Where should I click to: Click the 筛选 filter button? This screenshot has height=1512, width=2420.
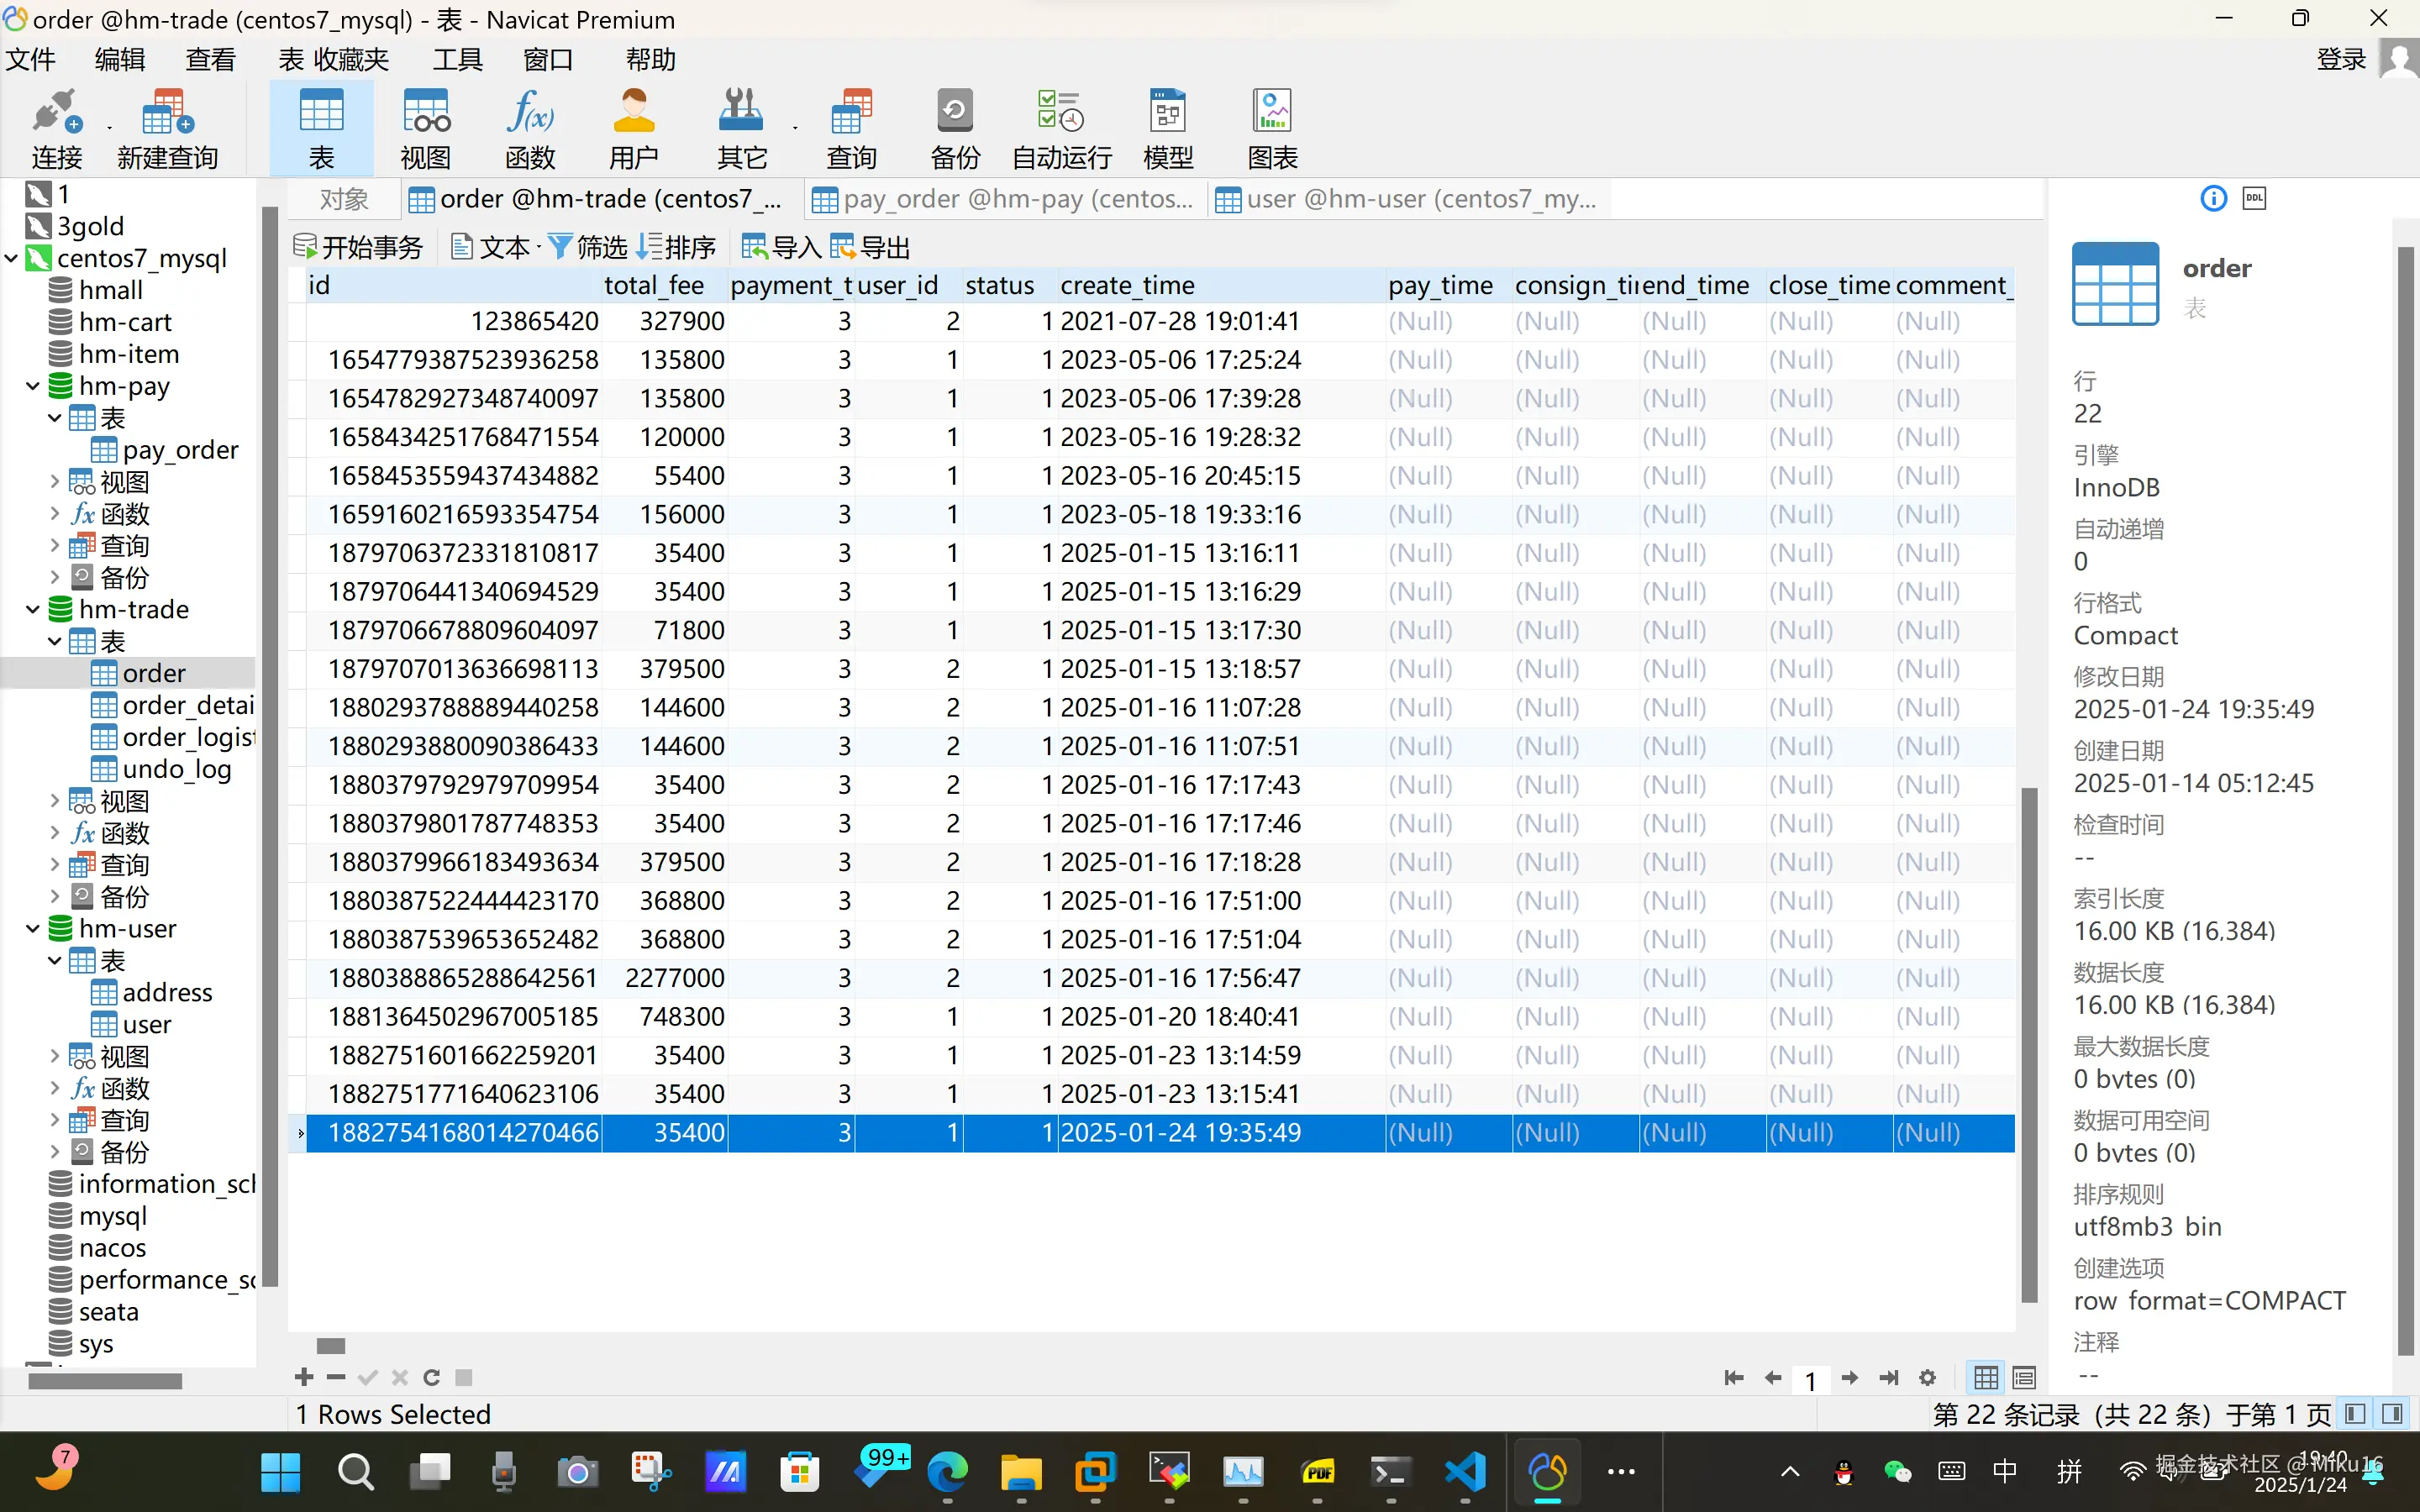point(589,247)
